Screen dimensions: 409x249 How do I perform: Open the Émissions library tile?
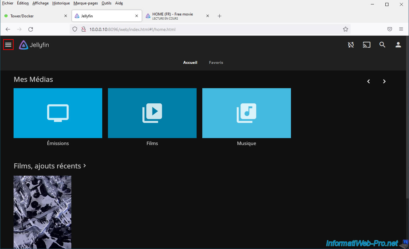[58, 113]
